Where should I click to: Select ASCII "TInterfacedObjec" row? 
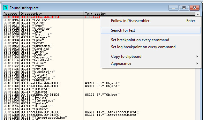tap(99, 117)
